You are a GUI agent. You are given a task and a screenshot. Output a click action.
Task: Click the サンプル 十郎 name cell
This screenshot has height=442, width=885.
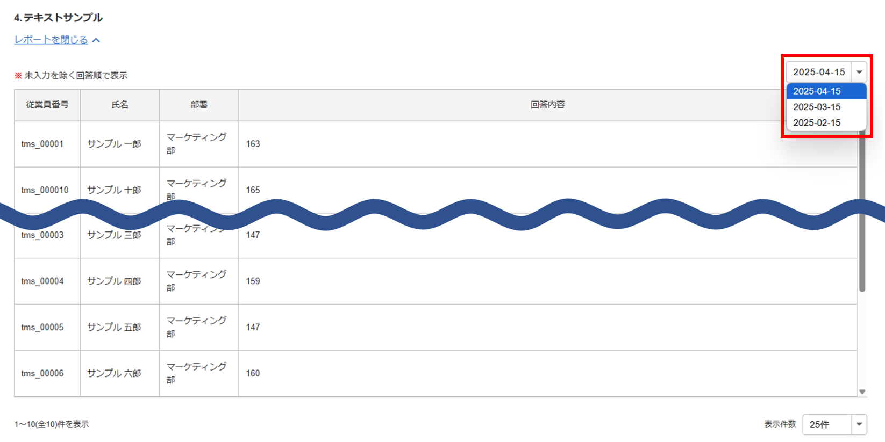point(114,190)
